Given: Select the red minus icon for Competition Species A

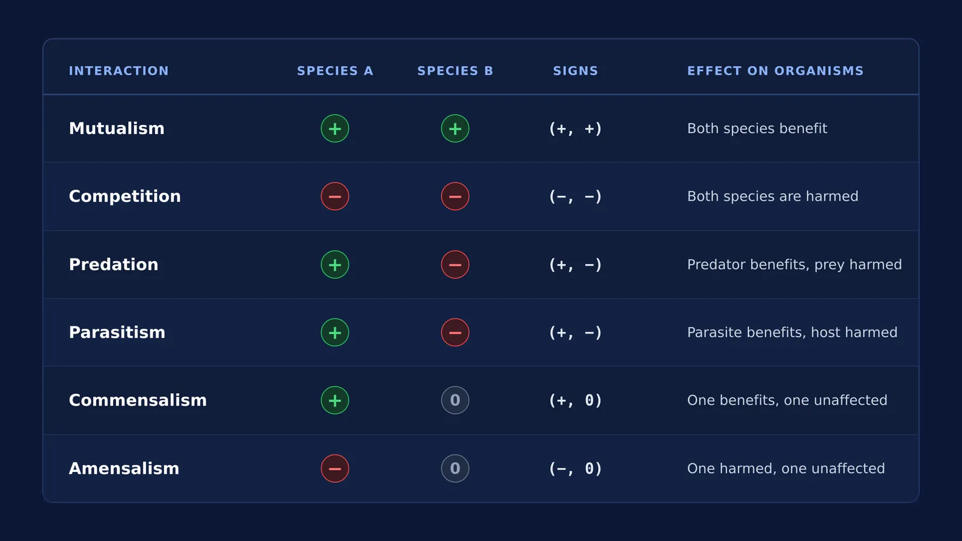Looking at the screenshot, I should [x=335, y=197].
